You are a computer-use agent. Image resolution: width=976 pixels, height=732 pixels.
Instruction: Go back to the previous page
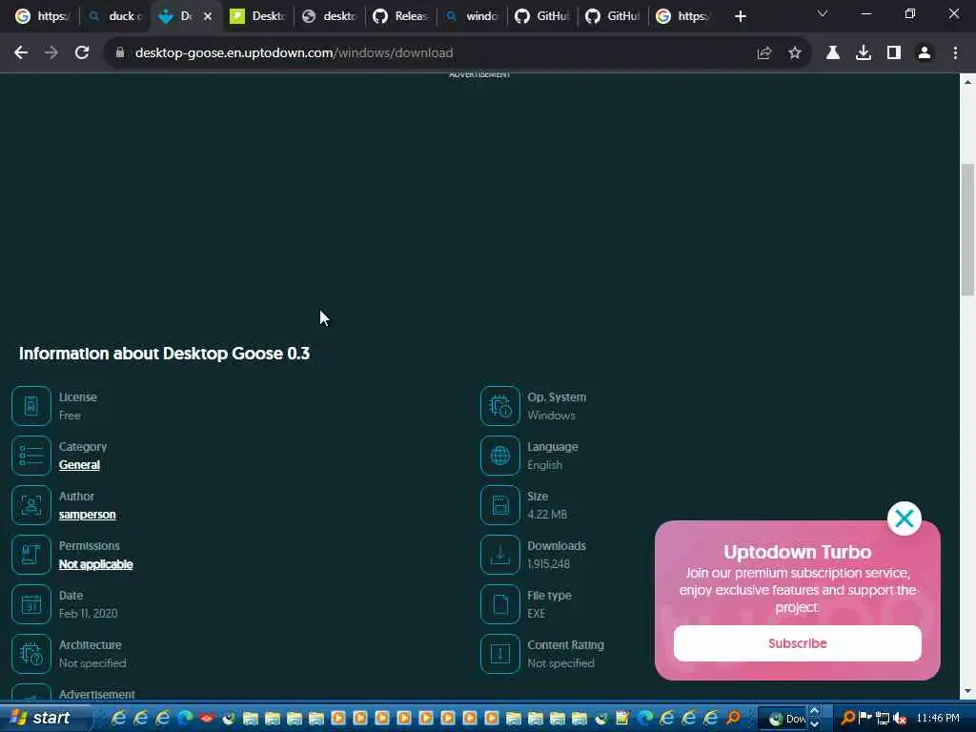click(x=21, y=53)
